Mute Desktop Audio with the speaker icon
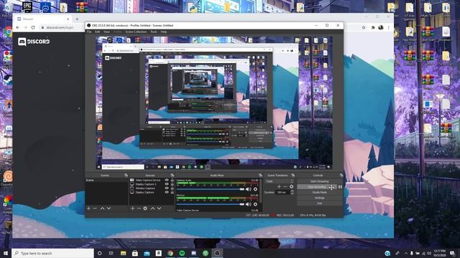Screen dimensions: 460x258 249,189
